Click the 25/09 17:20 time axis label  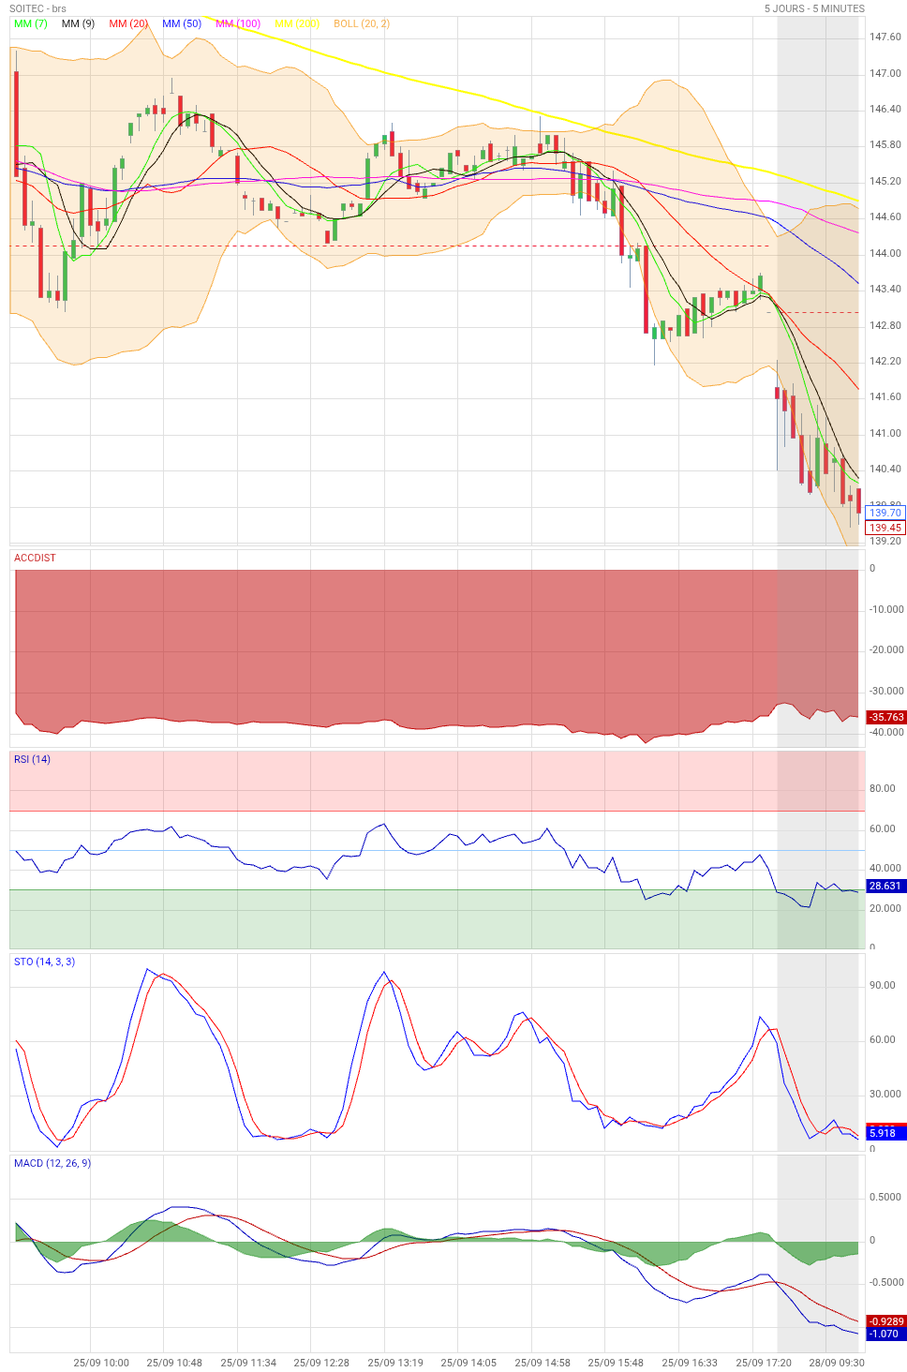764,1363
